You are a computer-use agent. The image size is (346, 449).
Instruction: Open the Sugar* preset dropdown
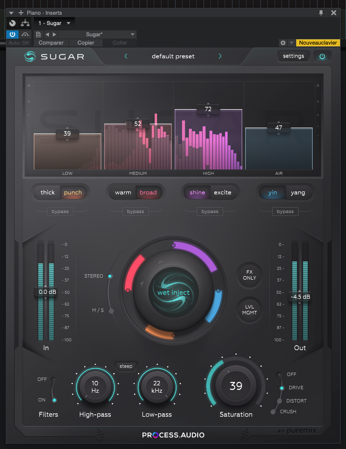coord(97,34)
